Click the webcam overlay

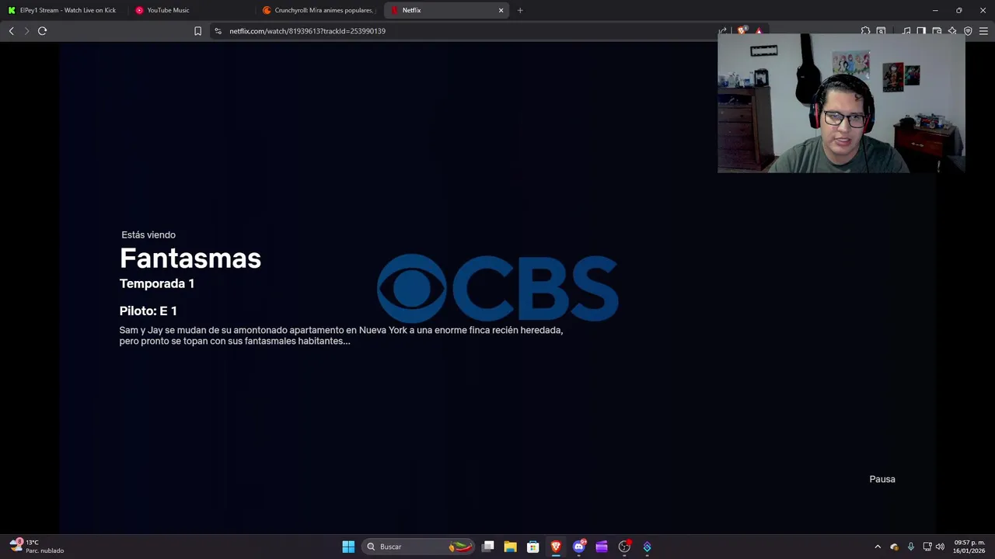coord(841,102)
